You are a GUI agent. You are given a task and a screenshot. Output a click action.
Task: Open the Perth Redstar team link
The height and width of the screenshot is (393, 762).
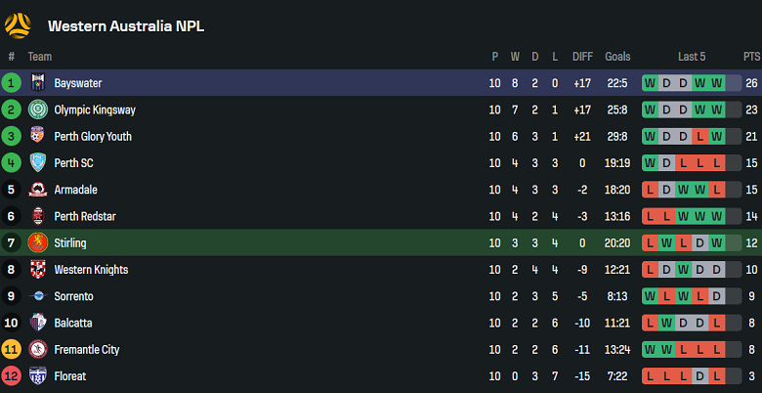tap(85, 216)
